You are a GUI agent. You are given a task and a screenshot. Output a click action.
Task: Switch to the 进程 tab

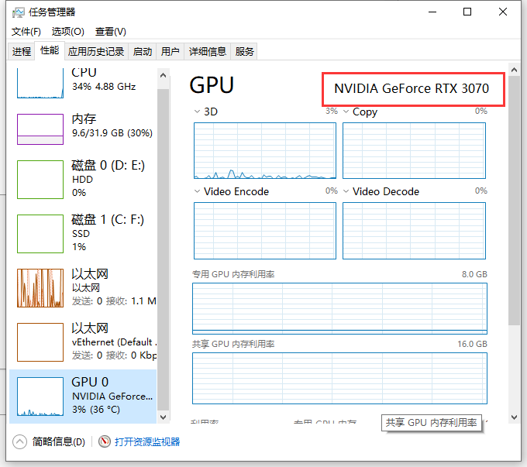[x=21, y=52]
